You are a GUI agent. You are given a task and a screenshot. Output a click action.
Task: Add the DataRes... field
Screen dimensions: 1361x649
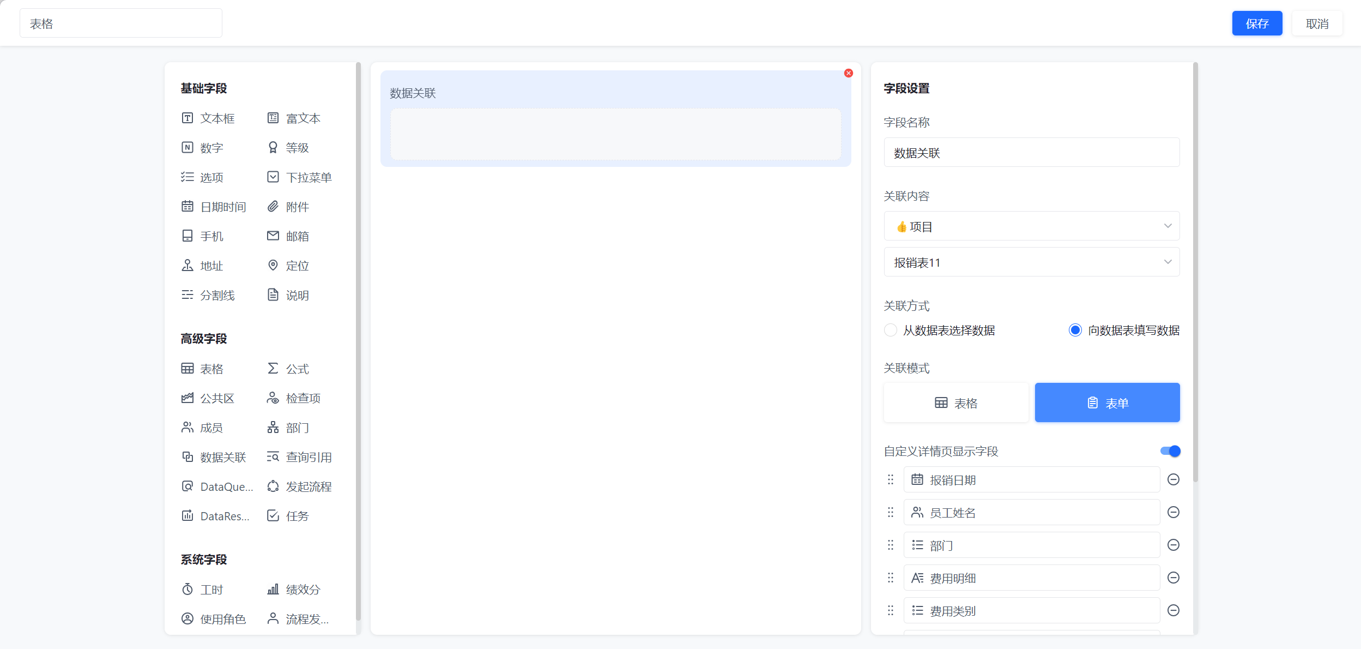pos(215,516)
